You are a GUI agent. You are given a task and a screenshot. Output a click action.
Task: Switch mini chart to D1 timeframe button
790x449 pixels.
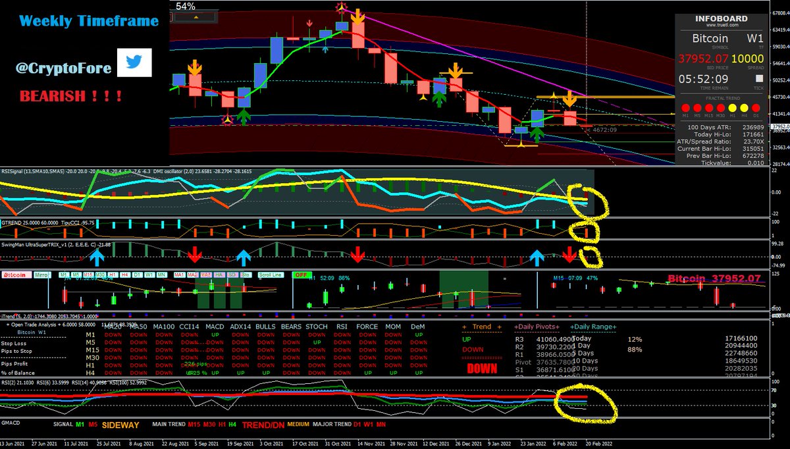click(x=137, y=275)
